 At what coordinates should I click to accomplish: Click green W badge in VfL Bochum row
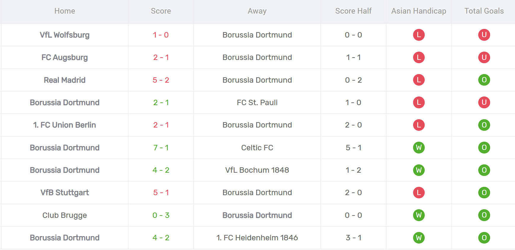click(x=419, y=170)
